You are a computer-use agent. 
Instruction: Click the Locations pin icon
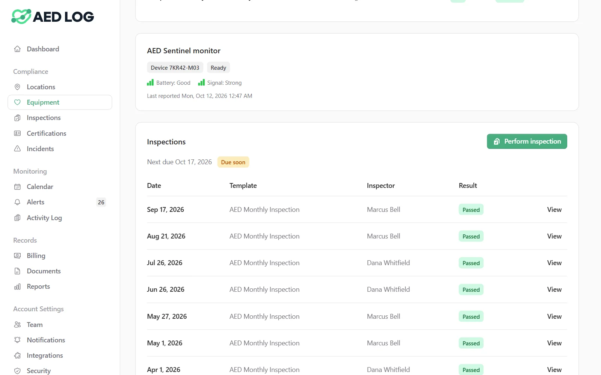pos(17,87)
